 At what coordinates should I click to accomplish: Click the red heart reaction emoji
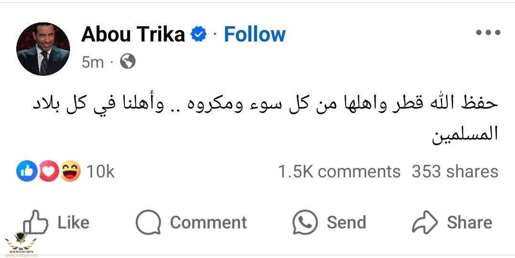[x=49, y=172]
